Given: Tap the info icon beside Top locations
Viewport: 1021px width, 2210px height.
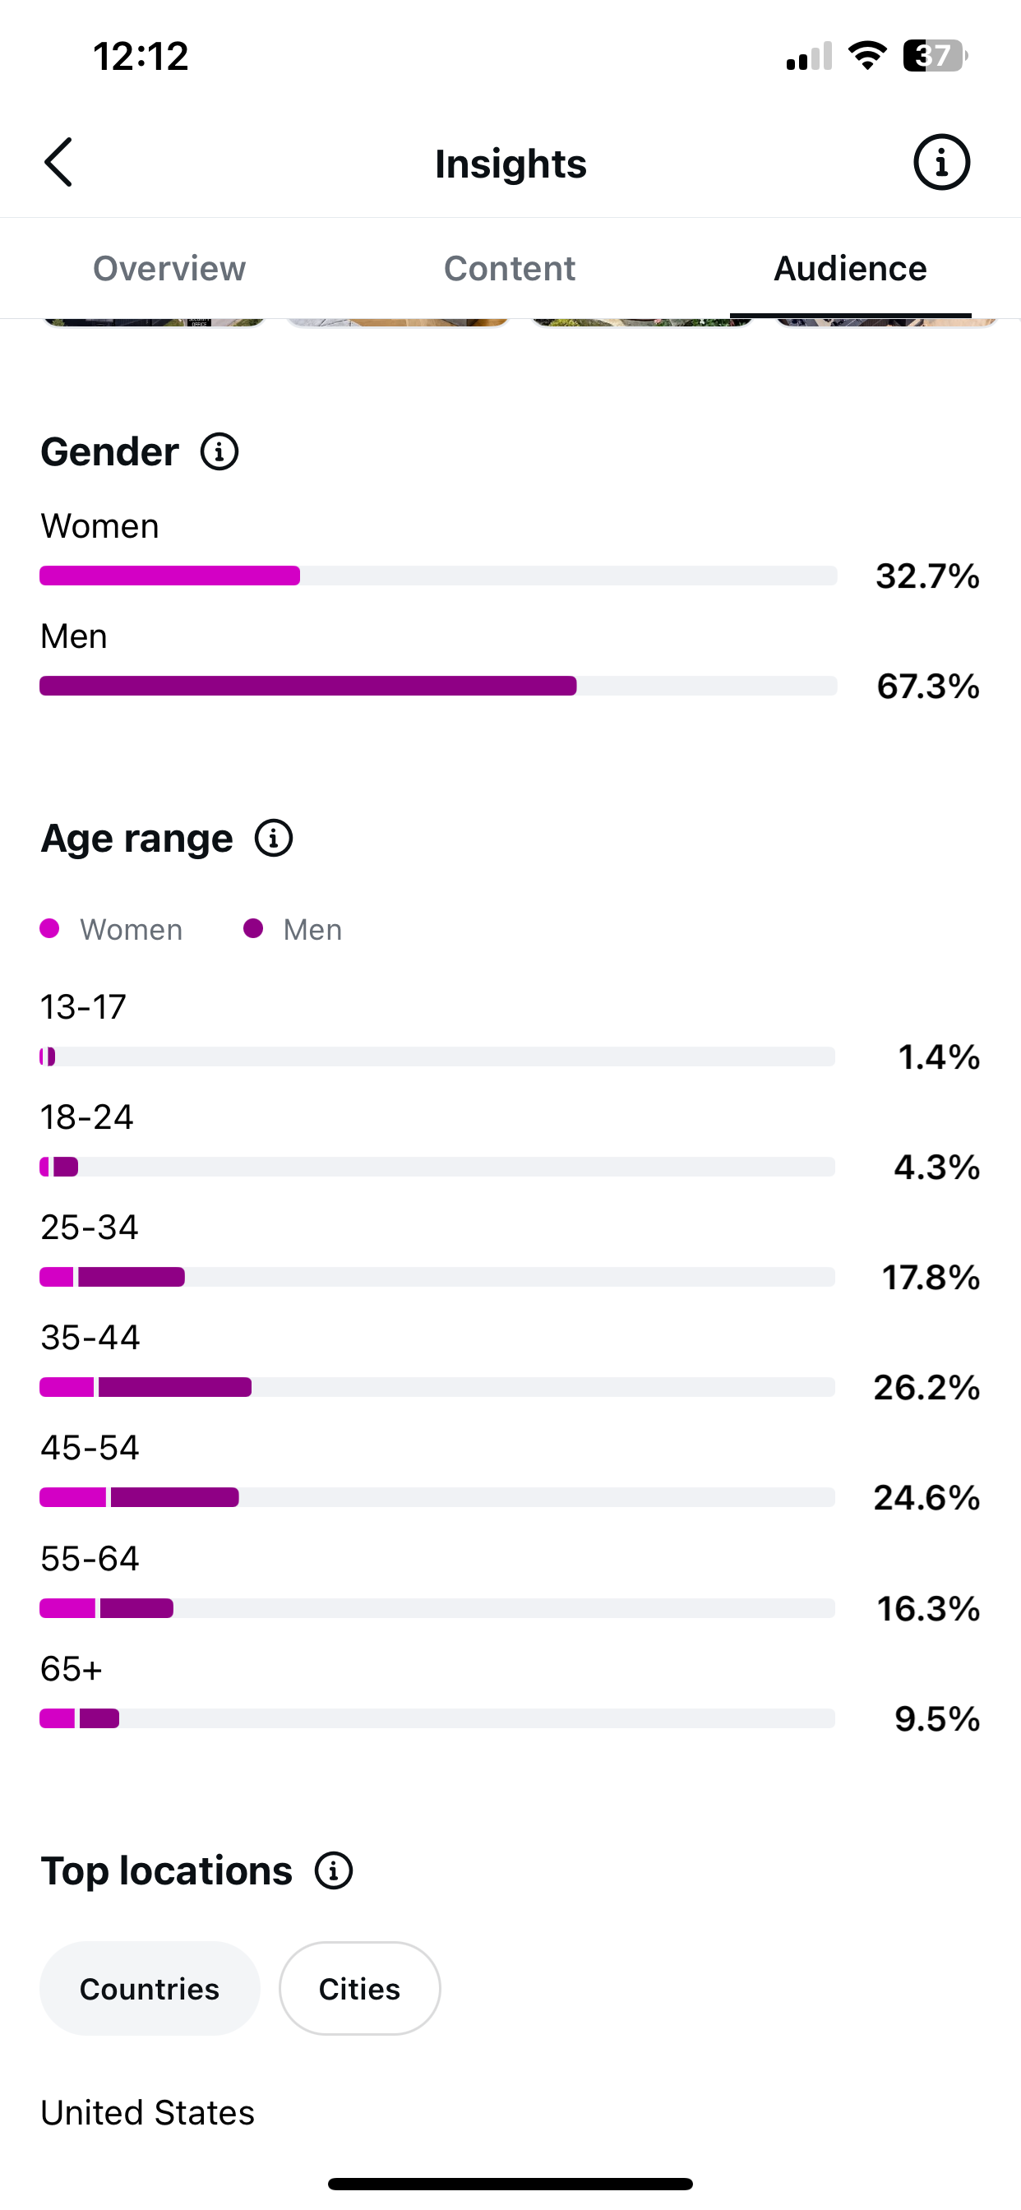Looking at the screenshot, I should pyautogui.click(x=334, y=1870).
